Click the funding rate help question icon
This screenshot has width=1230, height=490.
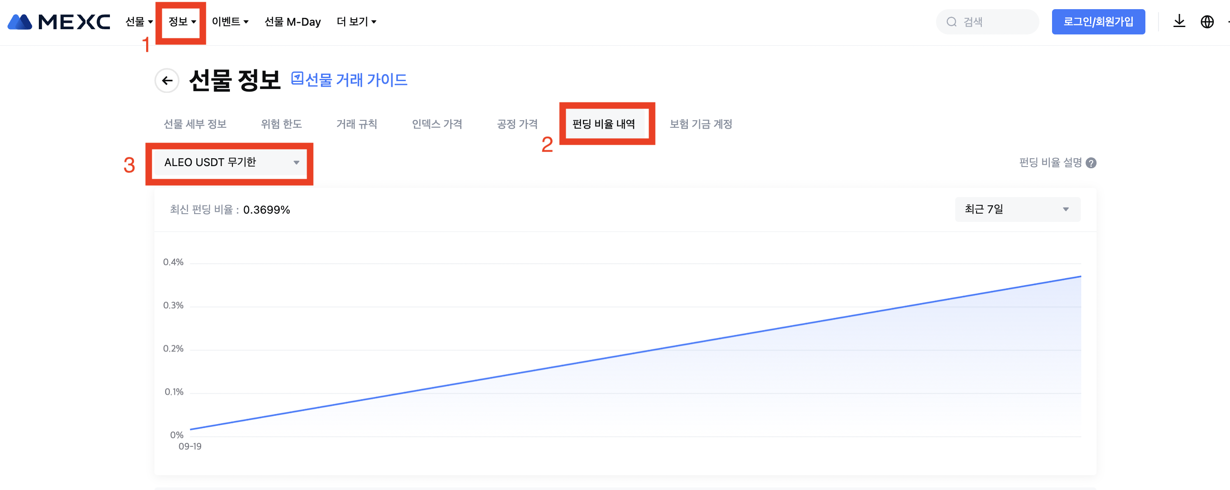click(x=1090, y=163)
